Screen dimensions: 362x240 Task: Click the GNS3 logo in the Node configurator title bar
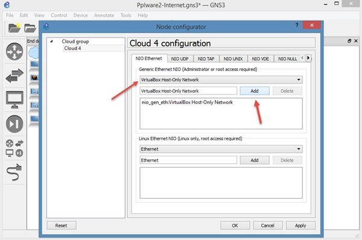[46, 26]
